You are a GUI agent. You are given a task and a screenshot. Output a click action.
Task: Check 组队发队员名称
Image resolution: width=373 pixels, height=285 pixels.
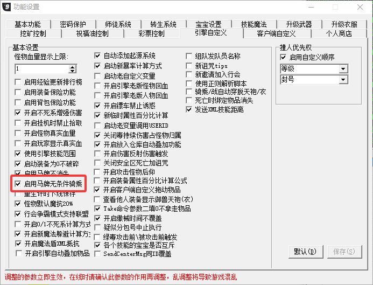189,56
